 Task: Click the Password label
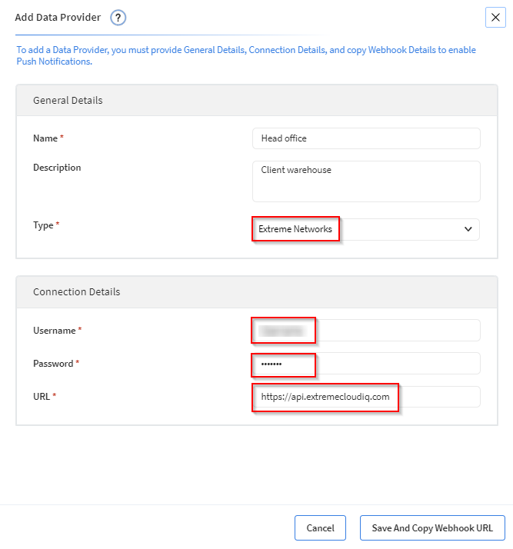click(x=53, y=364)
